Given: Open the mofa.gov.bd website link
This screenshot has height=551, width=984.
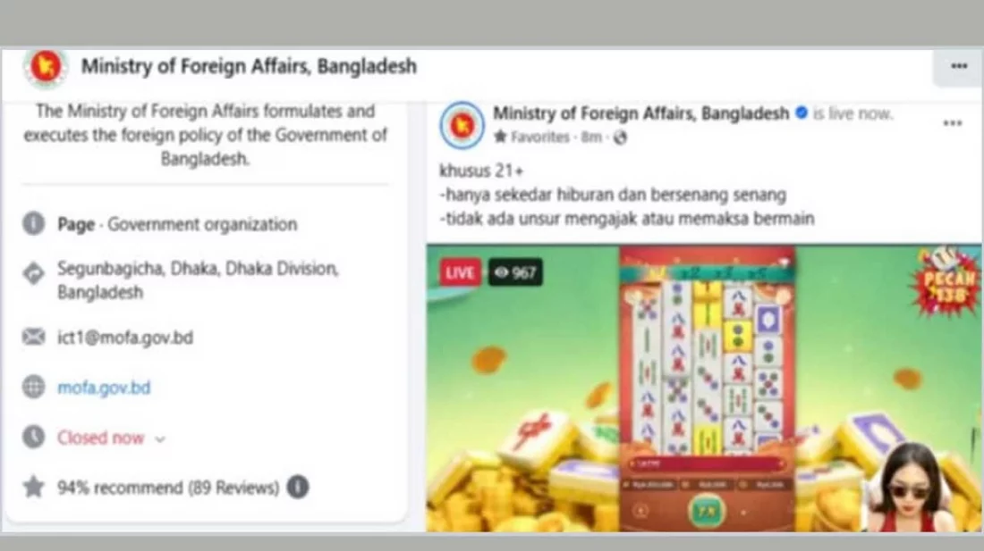Looking at the screenshot, I should click(104, 388).
